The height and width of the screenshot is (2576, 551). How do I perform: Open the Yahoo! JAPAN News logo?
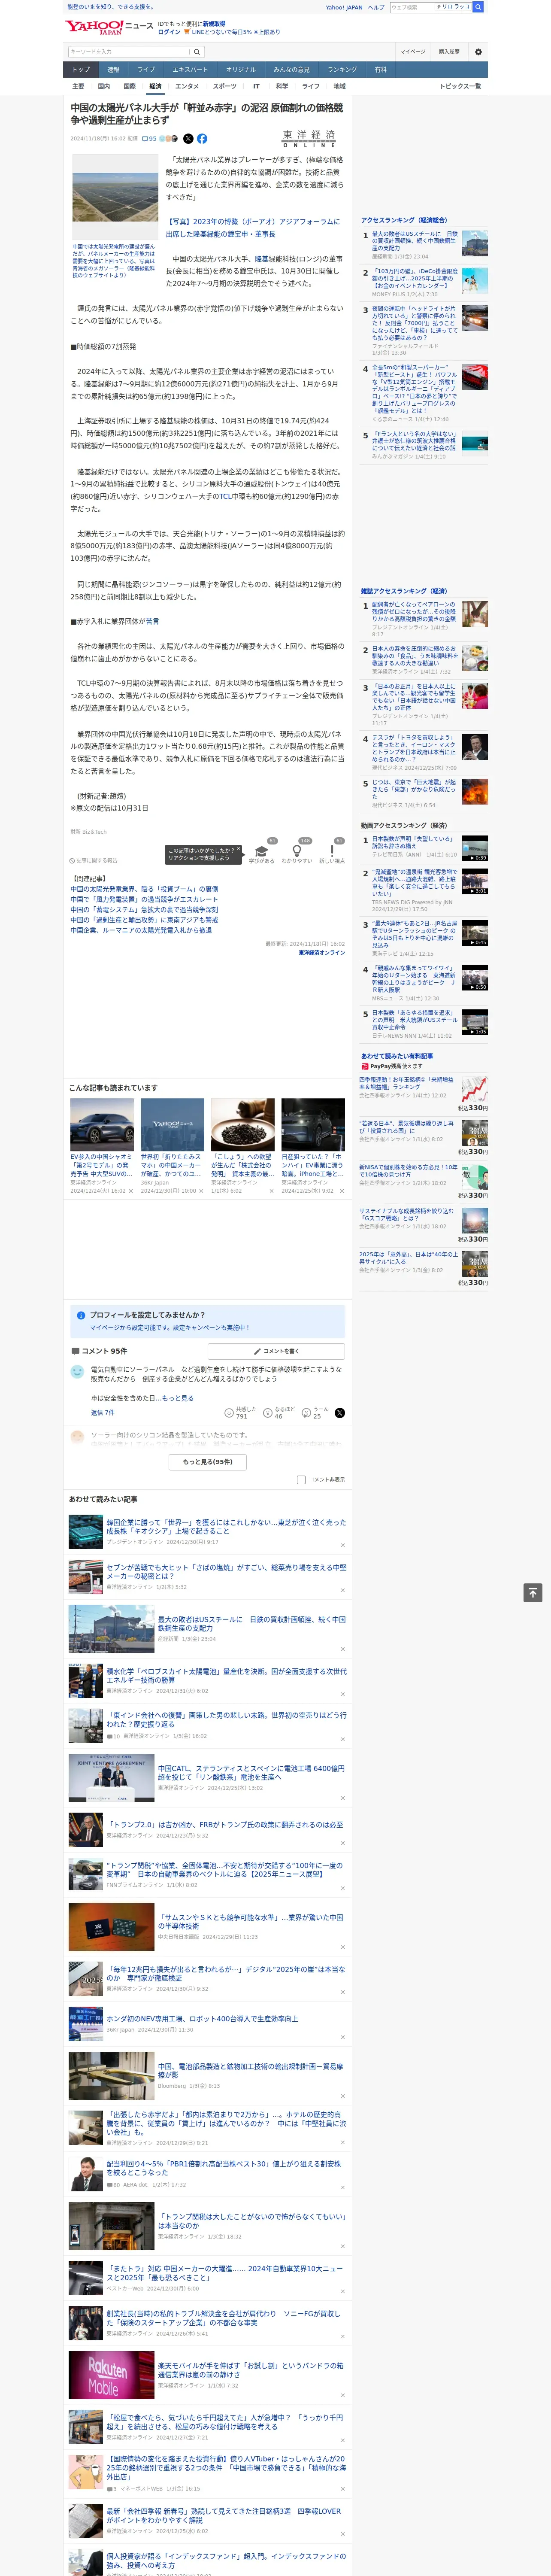point(109,27)
